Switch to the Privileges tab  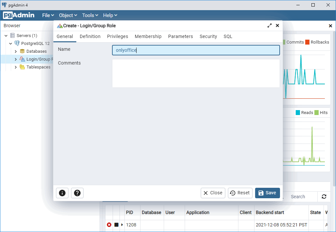(118, 36)
